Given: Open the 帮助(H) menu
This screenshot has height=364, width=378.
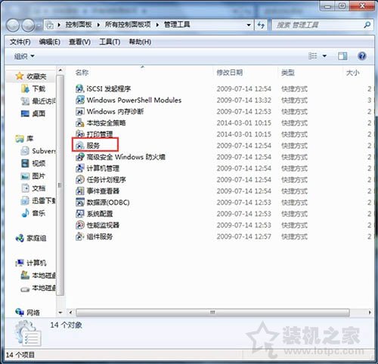Looking at the screenshot, I should click(140, 42).
